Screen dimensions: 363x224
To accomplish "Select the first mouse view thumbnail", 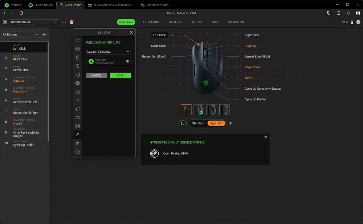I will 186,110.
